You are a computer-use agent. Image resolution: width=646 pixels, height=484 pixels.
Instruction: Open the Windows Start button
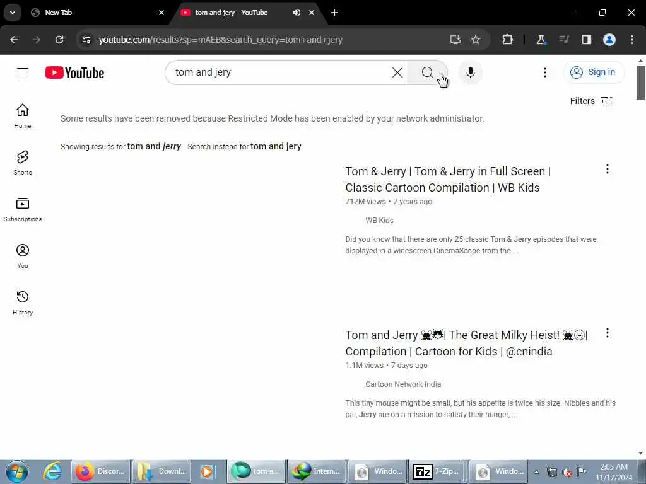tap(17, 471)
